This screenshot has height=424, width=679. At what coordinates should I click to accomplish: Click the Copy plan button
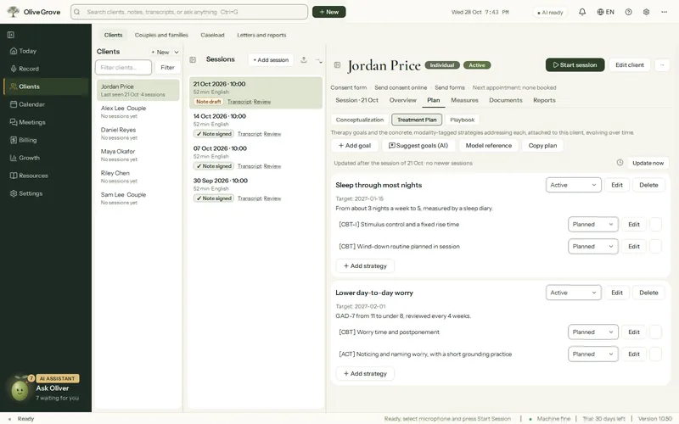[542, 145]
